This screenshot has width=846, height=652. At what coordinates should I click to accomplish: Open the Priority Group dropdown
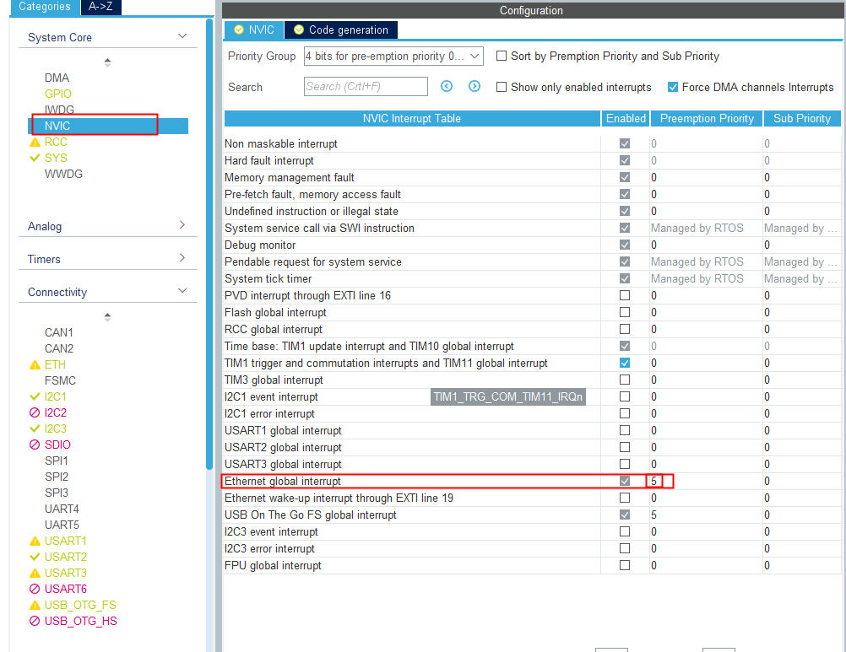tap(475, 56)
